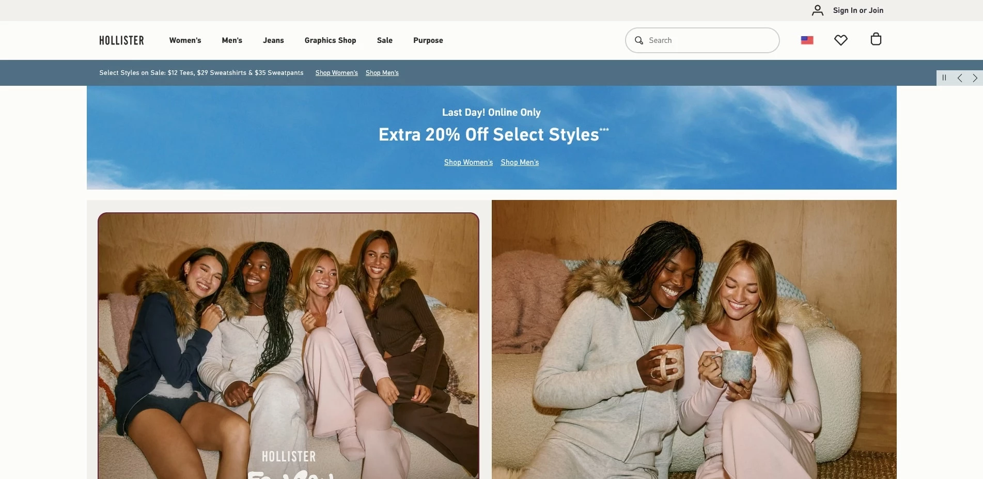Expand the Jeans menu
Screen dimensions: 983x479
click(273, 40)
